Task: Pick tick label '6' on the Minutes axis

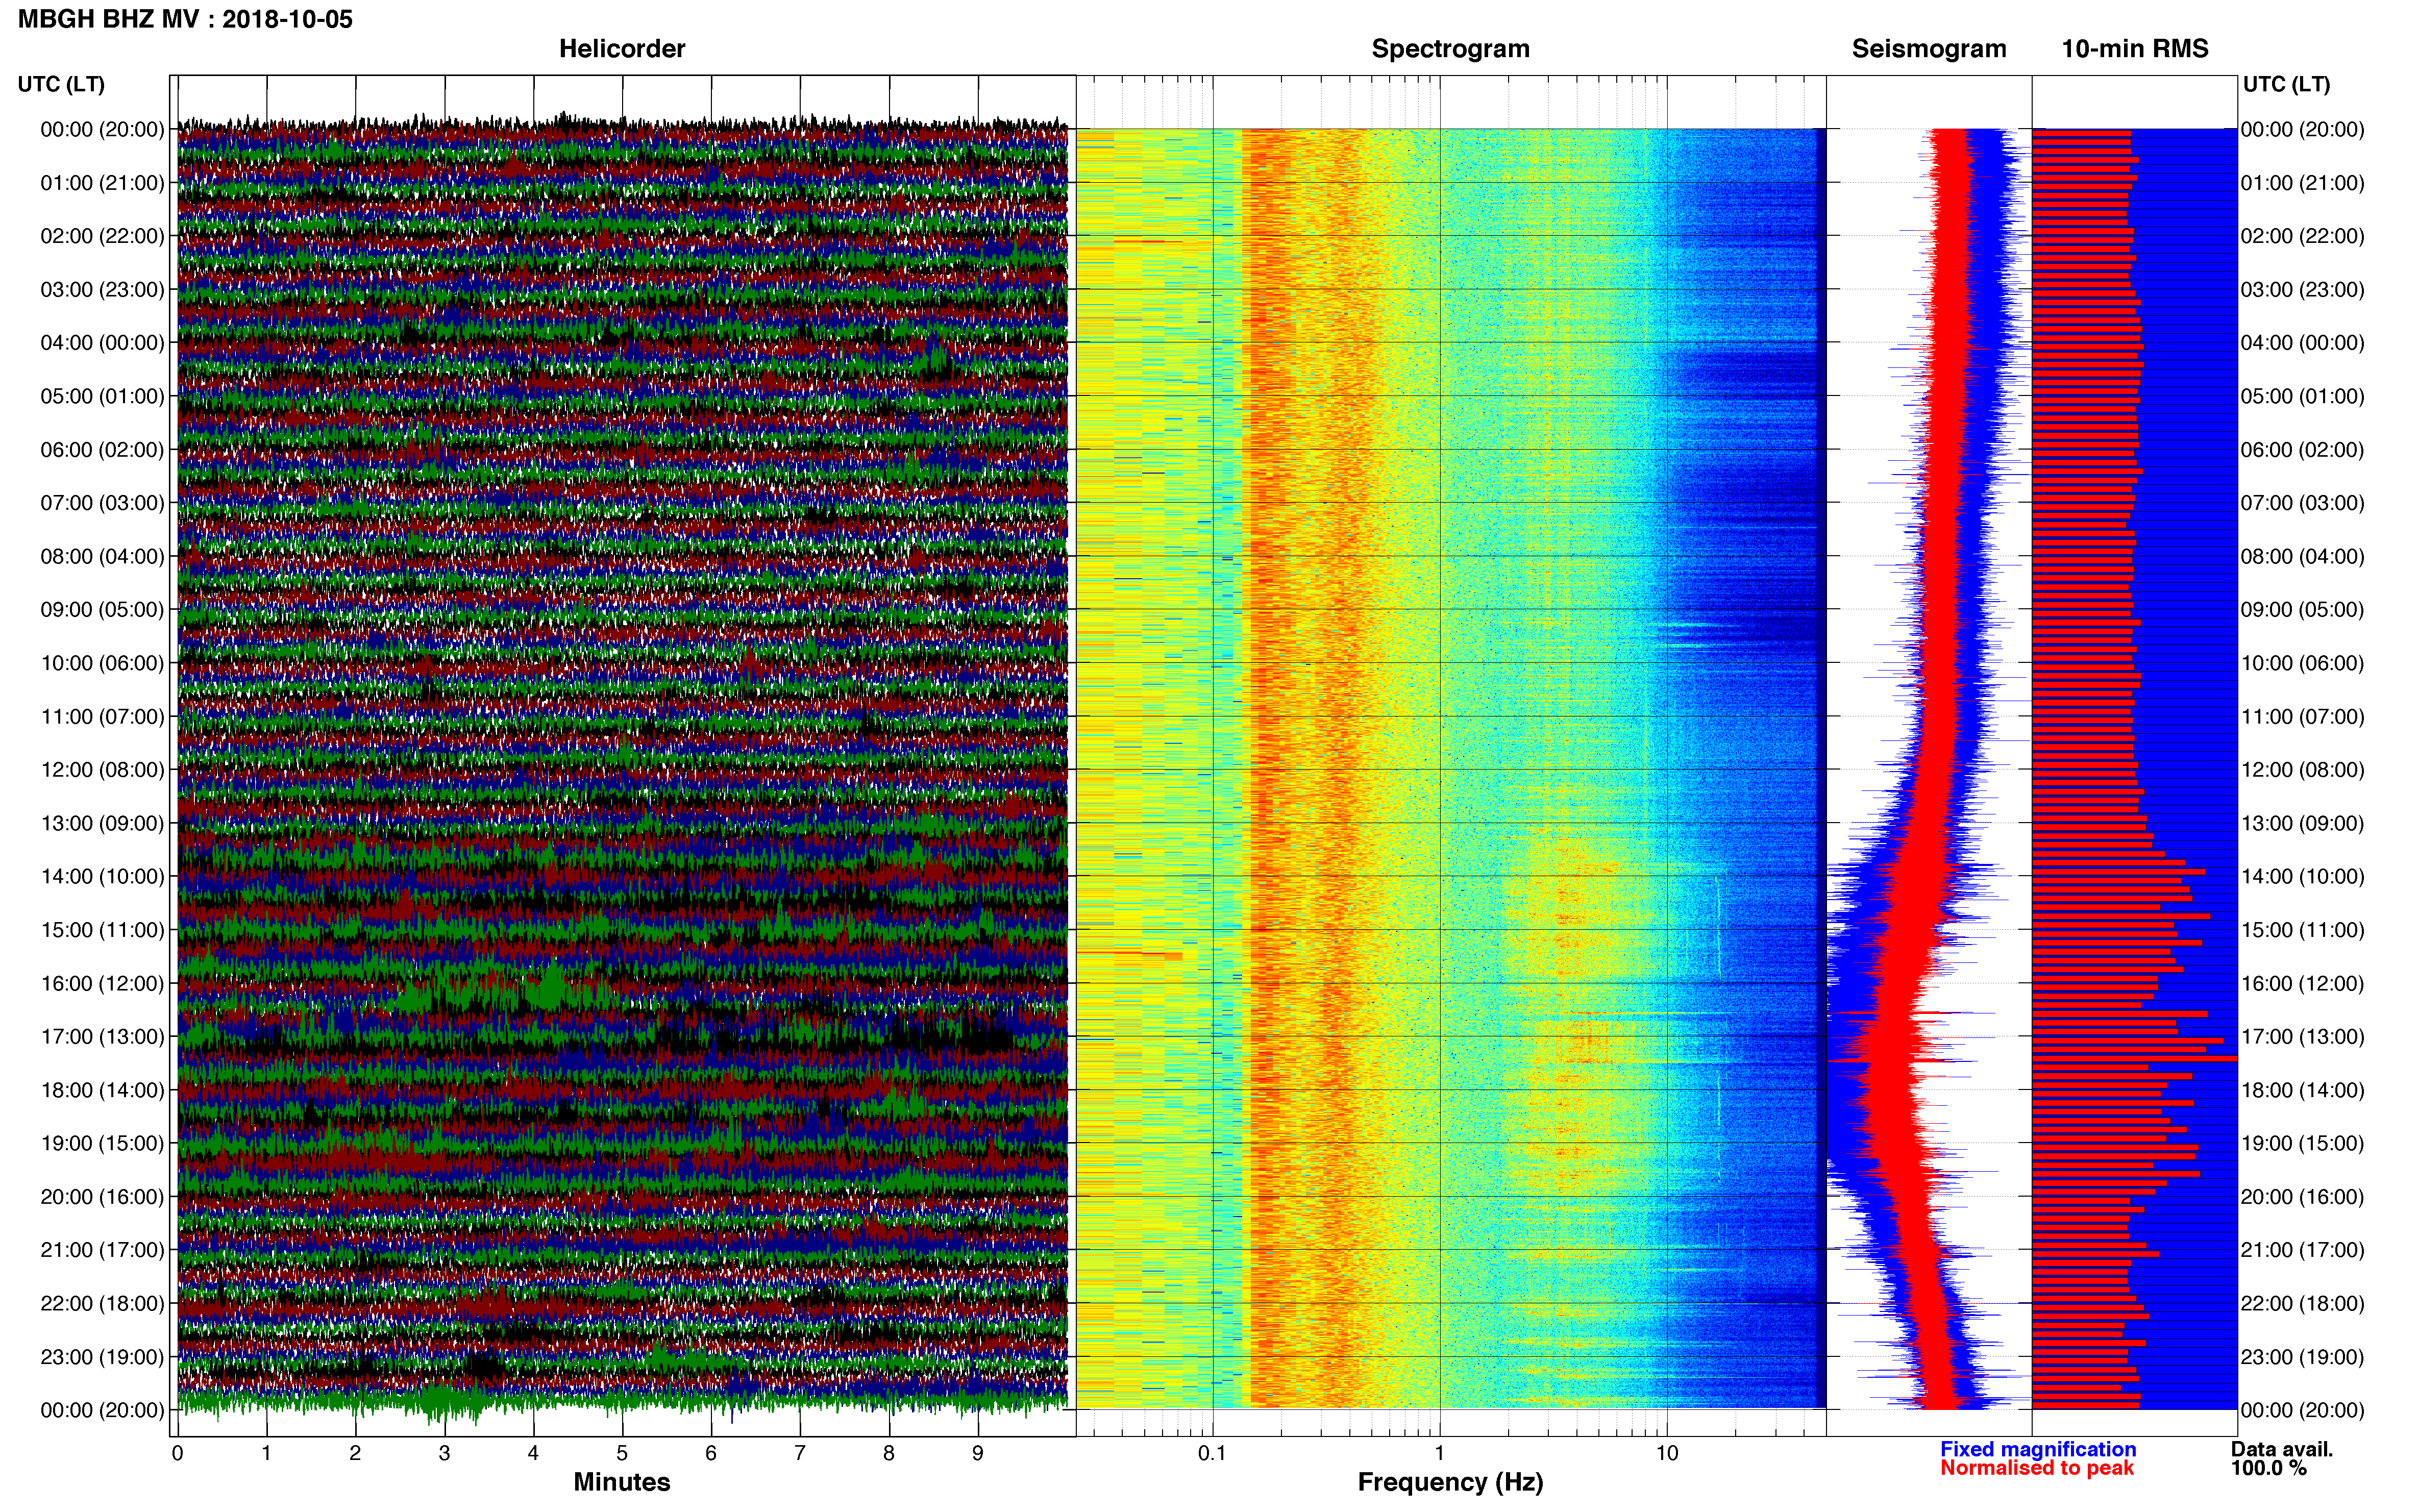Action: [711, 1454]
